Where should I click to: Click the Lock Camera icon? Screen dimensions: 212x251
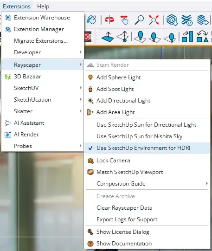coord(90,161)
